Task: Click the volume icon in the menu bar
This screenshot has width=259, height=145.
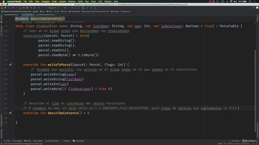Action: tap(236, 1)
